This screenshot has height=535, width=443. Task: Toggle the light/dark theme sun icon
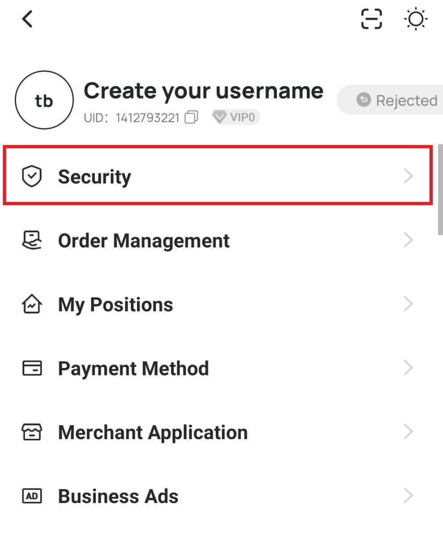[x=415, y=19]
